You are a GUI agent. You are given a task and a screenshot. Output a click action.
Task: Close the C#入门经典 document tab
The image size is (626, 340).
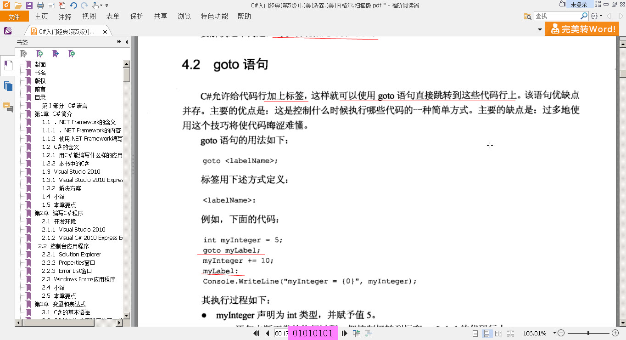point(105,32)
